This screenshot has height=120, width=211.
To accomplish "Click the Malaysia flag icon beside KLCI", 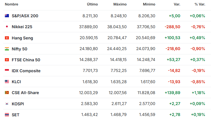I will (7, 82).
